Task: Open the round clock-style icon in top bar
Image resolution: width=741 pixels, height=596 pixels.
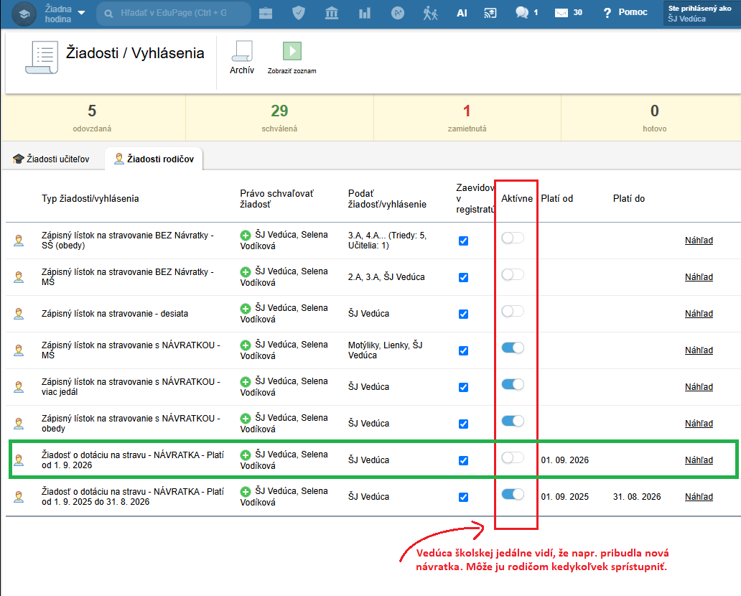Action: click(398, 13)
